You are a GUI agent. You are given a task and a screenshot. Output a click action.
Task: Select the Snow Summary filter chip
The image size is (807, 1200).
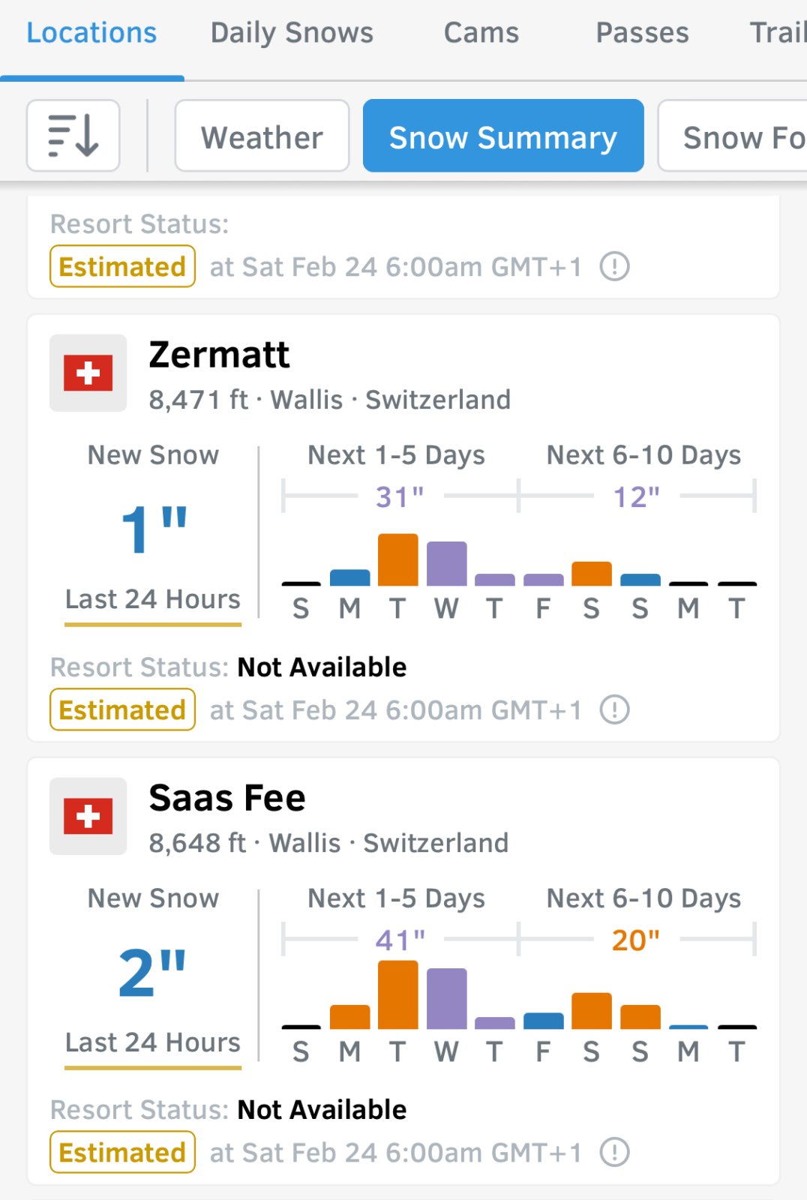(503, 136)
